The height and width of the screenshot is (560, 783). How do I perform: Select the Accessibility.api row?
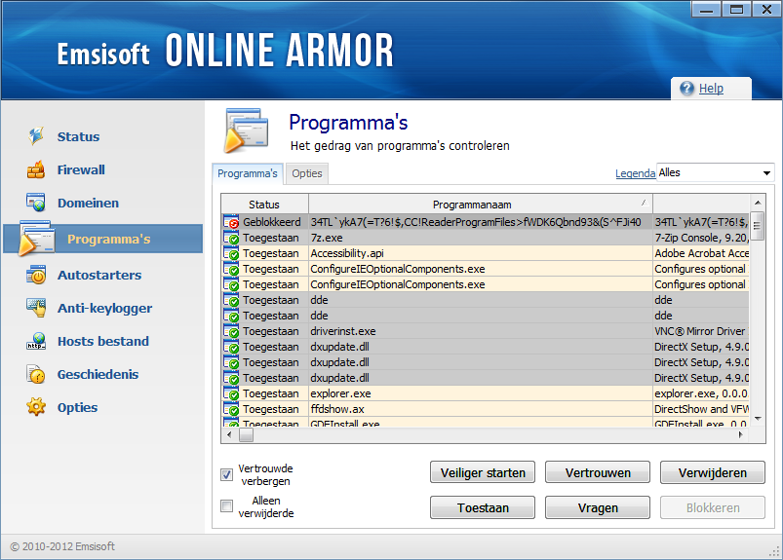coord(486,253)
